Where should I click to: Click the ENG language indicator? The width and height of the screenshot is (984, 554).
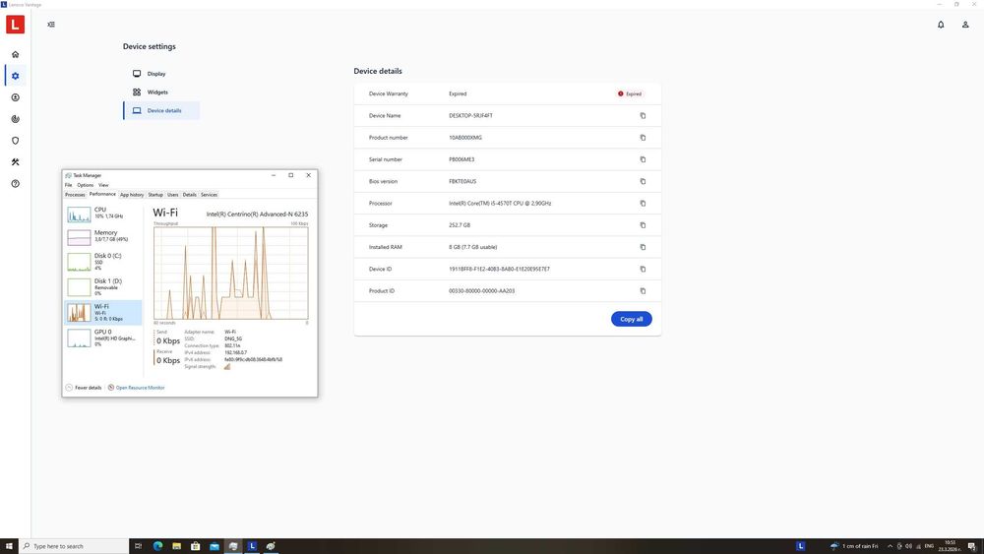pos(930,546)
